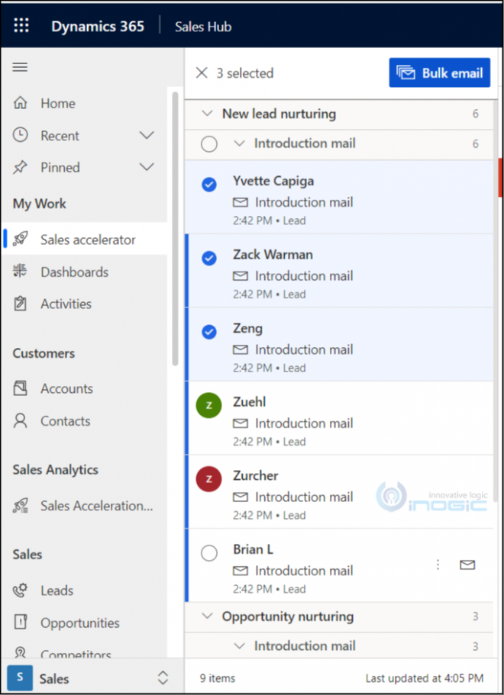Click mail icon under Zuehl
504x695 pixels.
[241, 423]
